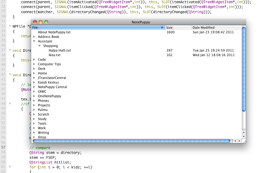
Task: Select the Halpa Halli.txt file
Action: (x=60, y=51)
